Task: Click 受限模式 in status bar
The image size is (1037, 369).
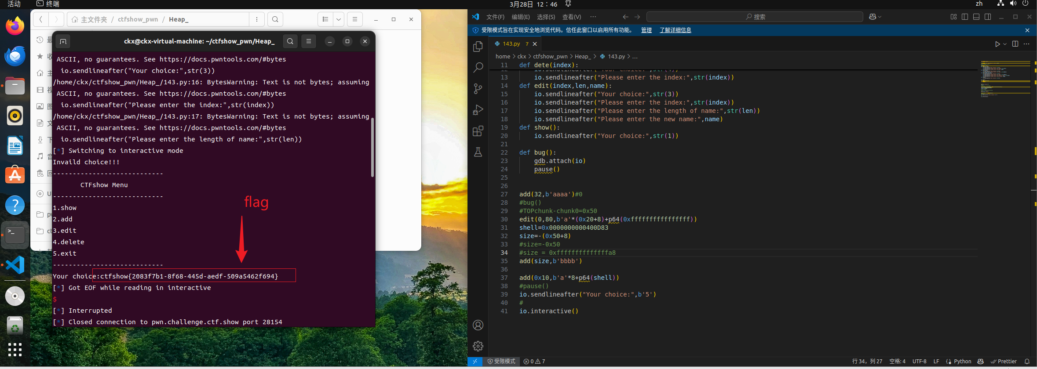Action: tap(501, 362)
